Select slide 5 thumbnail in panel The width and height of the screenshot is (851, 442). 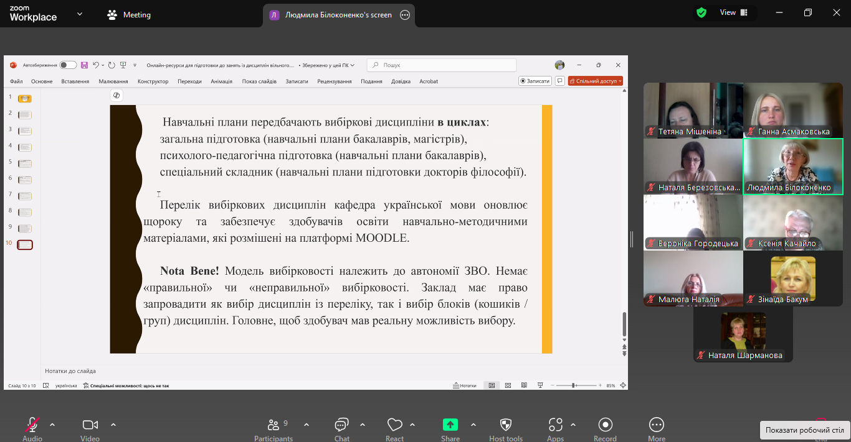25,163
